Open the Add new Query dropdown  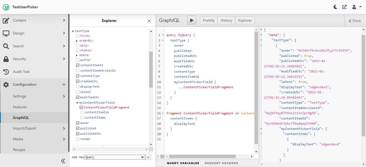pyautogui.click(x=114, y=157)
